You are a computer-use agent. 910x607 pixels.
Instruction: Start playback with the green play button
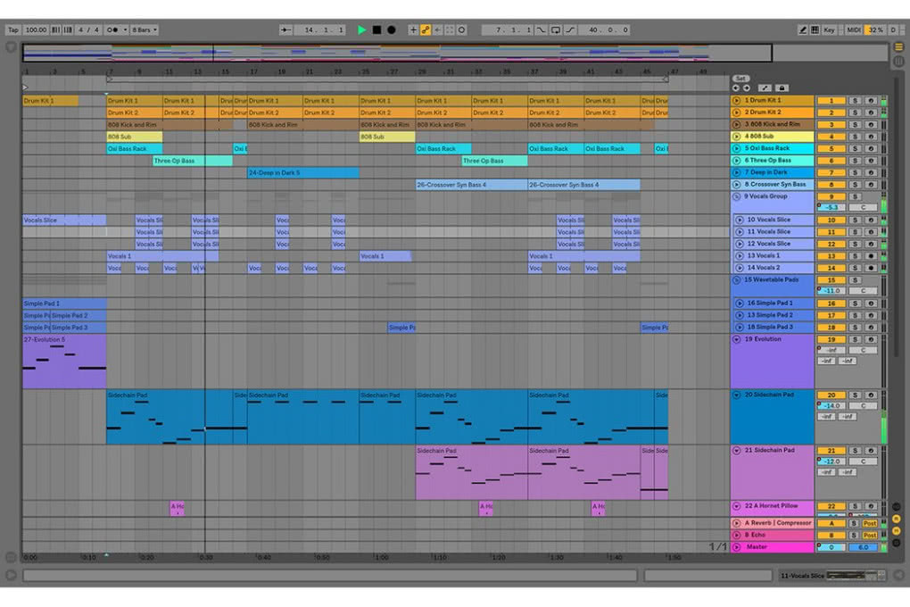[361, 29]
